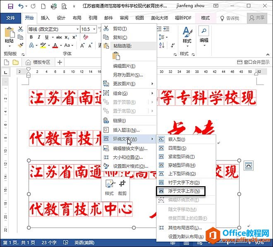Open text effects glowing A button
The height and width of the screenshot is (247, 273).
pyautogui.click(x=31, y=46)
